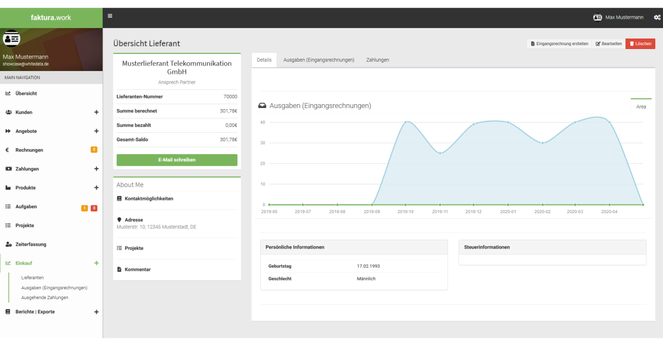Click the Persönliche Informationen panel header
Image resolution: width=663 pixels, height=346 pixels.
pos(354,247)
